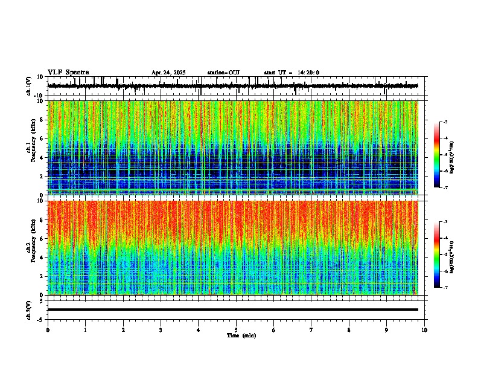Click the ch.3 flat voltage trace line
Image resolution: width=478 pixels, height=370 pixels.
coord(233,310)
